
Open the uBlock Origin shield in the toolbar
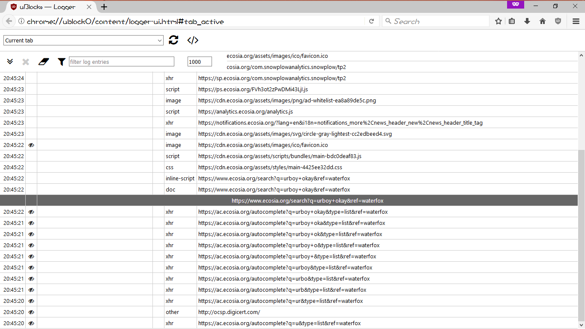point(558,21)
